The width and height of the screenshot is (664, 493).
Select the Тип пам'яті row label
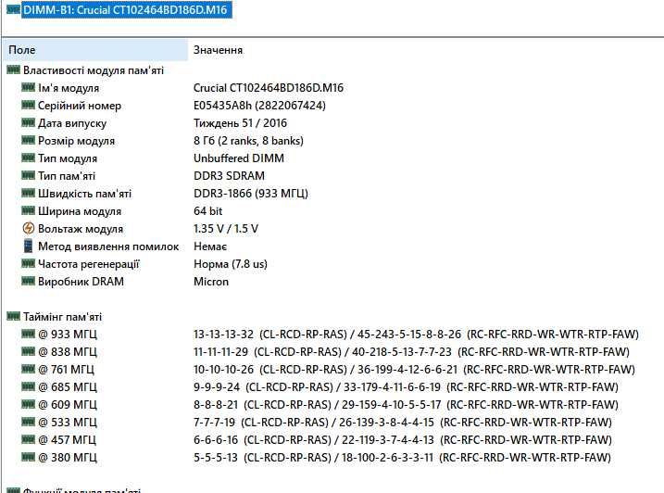click(67, 176)
